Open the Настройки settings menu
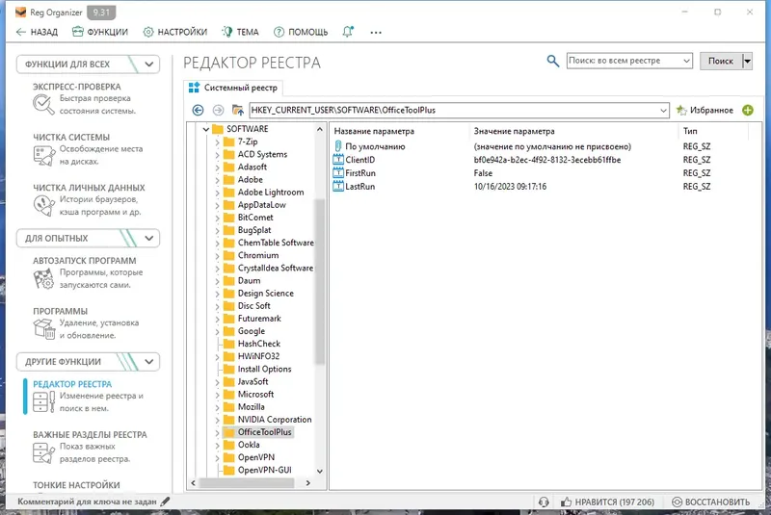 tap(175, 32)
